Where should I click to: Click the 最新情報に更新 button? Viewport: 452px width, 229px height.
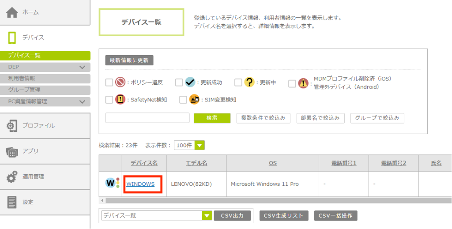tap(129, 60)
